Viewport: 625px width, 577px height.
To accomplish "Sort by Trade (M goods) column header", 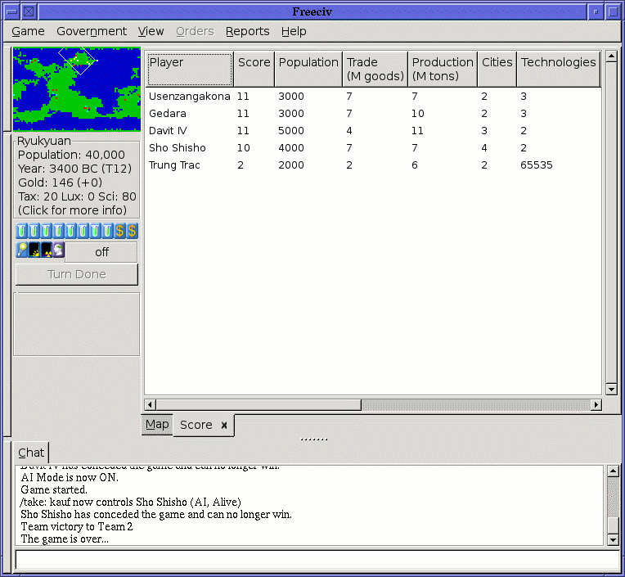I will 375,70.
